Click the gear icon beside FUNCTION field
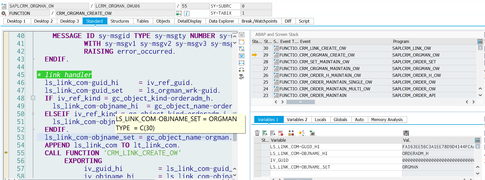This screenshot has height=180, width=485. tap(4, 13)
